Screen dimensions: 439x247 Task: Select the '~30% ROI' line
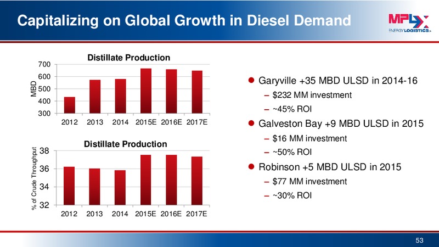click(x=292, y=195)
